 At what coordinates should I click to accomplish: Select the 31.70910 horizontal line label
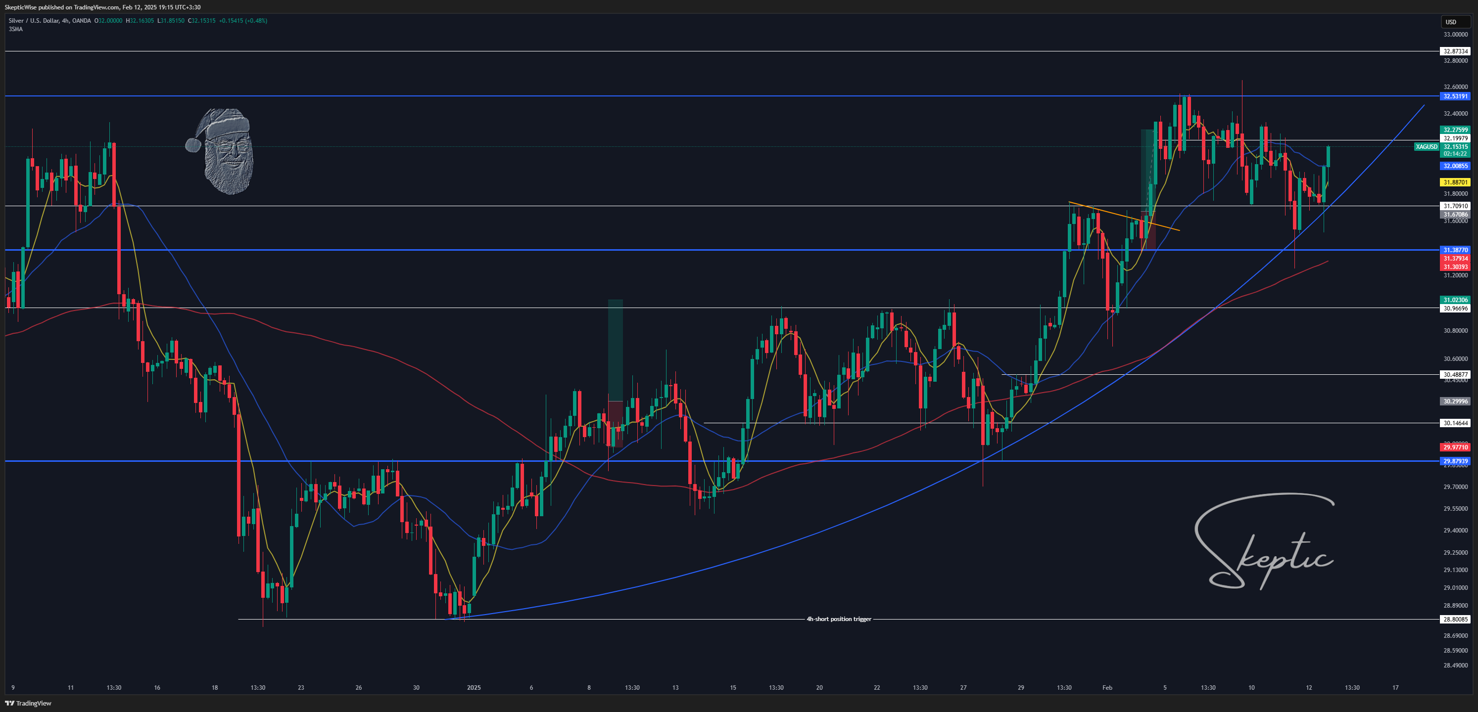[1456, 206]
